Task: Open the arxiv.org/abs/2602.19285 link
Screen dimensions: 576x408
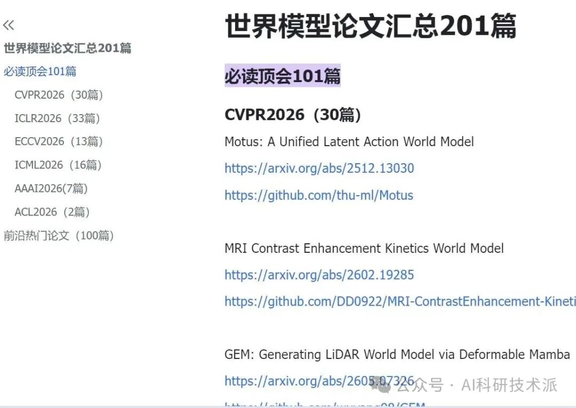Action: coord(319,275)
